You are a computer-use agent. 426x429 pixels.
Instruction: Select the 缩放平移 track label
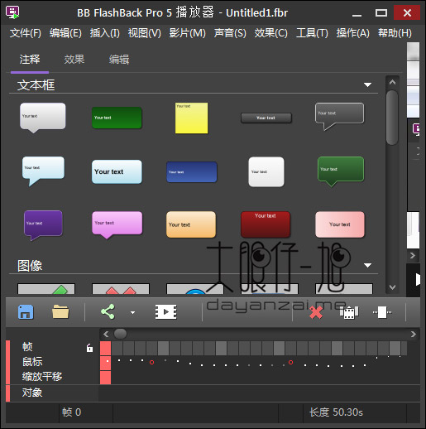point(42,377)
